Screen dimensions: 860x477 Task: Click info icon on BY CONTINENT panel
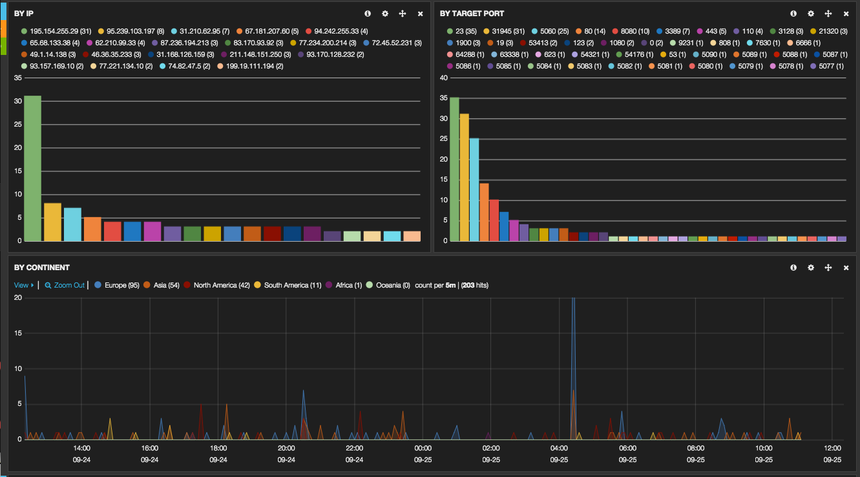coord(793,268)
